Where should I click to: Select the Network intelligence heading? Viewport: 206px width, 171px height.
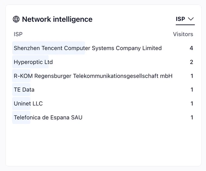(57, 19)
